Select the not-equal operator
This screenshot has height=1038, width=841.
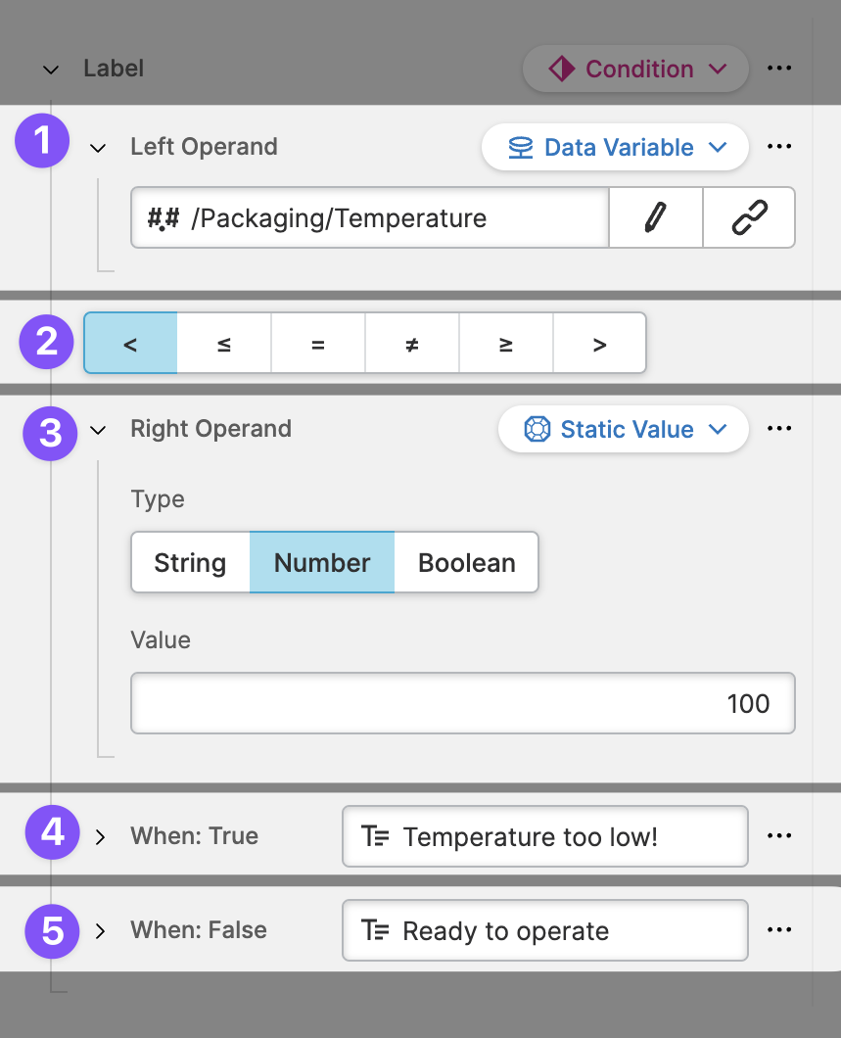click(x=412, y=344)
